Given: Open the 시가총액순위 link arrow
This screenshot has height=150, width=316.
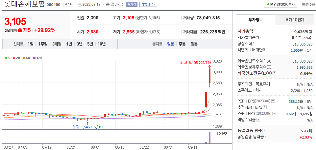Looking at the screenshot, I should [261, 37].
